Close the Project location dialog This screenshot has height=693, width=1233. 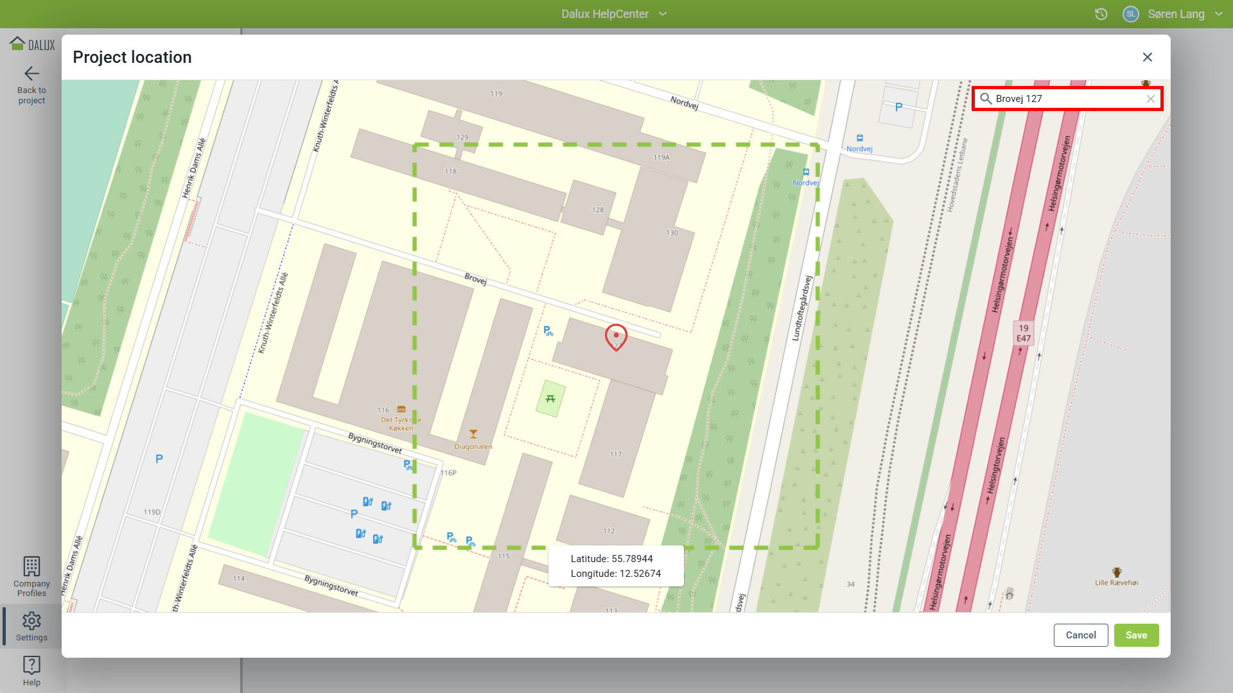tap(1147, 57)
